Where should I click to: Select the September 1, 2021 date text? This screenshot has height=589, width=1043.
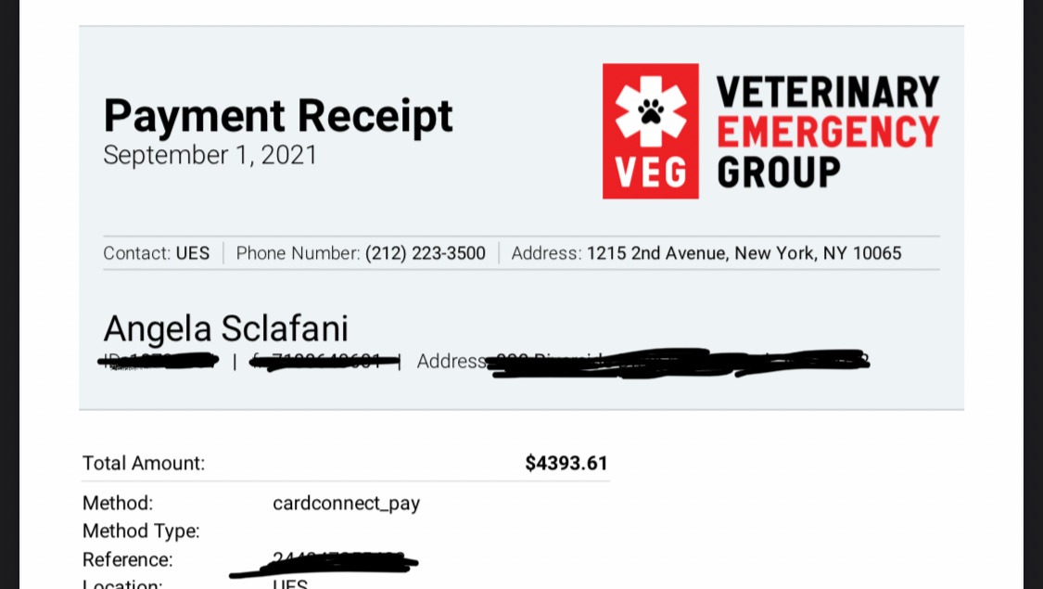coord(210,155)
